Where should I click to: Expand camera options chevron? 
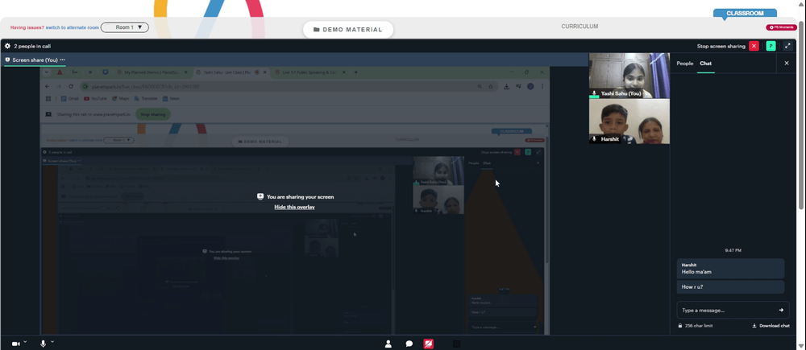[x=25, y=342]
